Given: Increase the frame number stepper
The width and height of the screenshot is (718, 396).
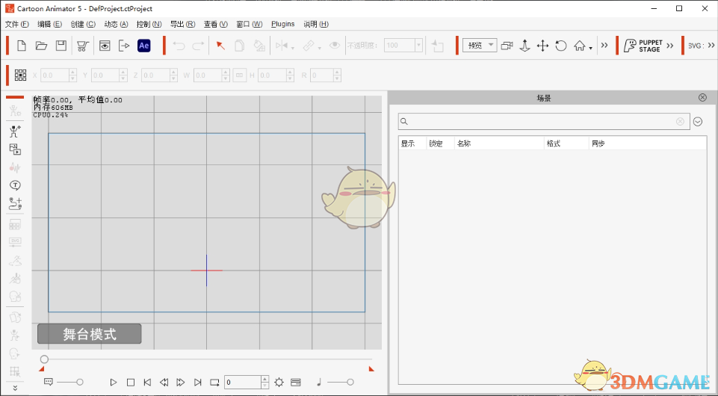Looking at the screenshot, I should pos(265,379).
